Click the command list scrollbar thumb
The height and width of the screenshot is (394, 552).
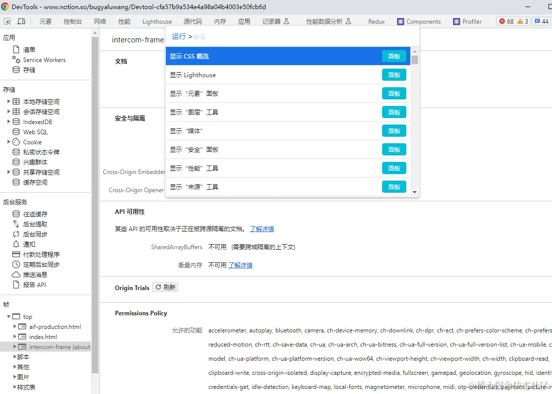click(x=415, y=60)
